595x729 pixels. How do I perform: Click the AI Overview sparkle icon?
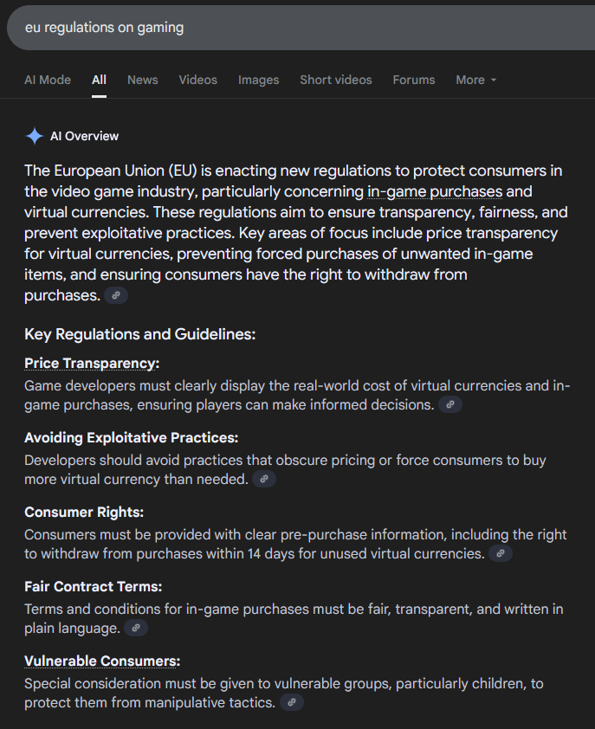[35, 136]
